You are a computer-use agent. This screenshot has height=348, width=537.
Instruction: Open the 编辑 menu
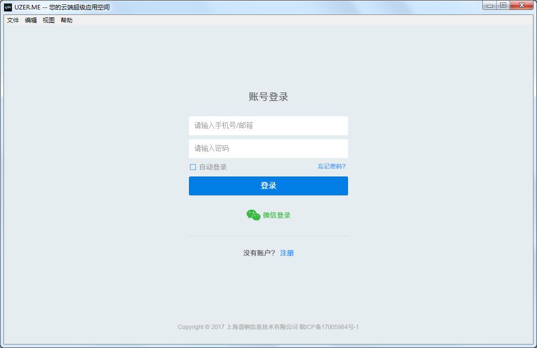pos(31,20)
